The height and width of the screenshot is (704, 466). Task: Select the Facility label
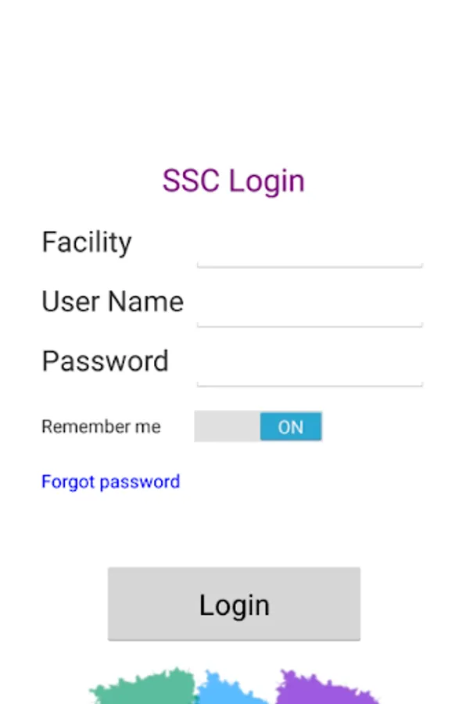pyautogui.click(x=87, y=242)
